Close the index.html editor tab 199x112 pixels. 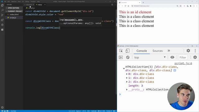(x=33, y=5)
